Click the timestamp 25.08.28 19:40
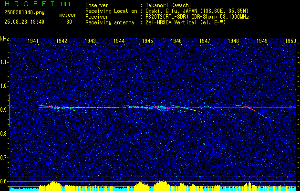The height and width of the screenshot is (191, 300). (x=24, y=22)
